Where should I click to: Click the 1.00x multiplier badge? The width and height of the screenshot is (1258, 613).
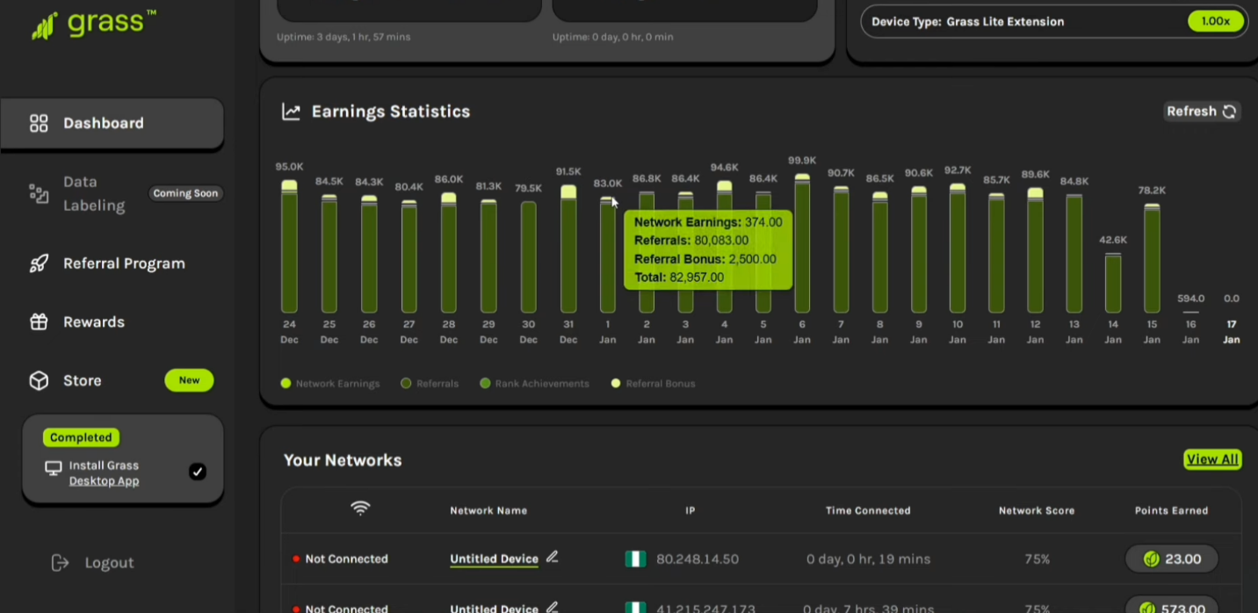tap(1215, 21)
